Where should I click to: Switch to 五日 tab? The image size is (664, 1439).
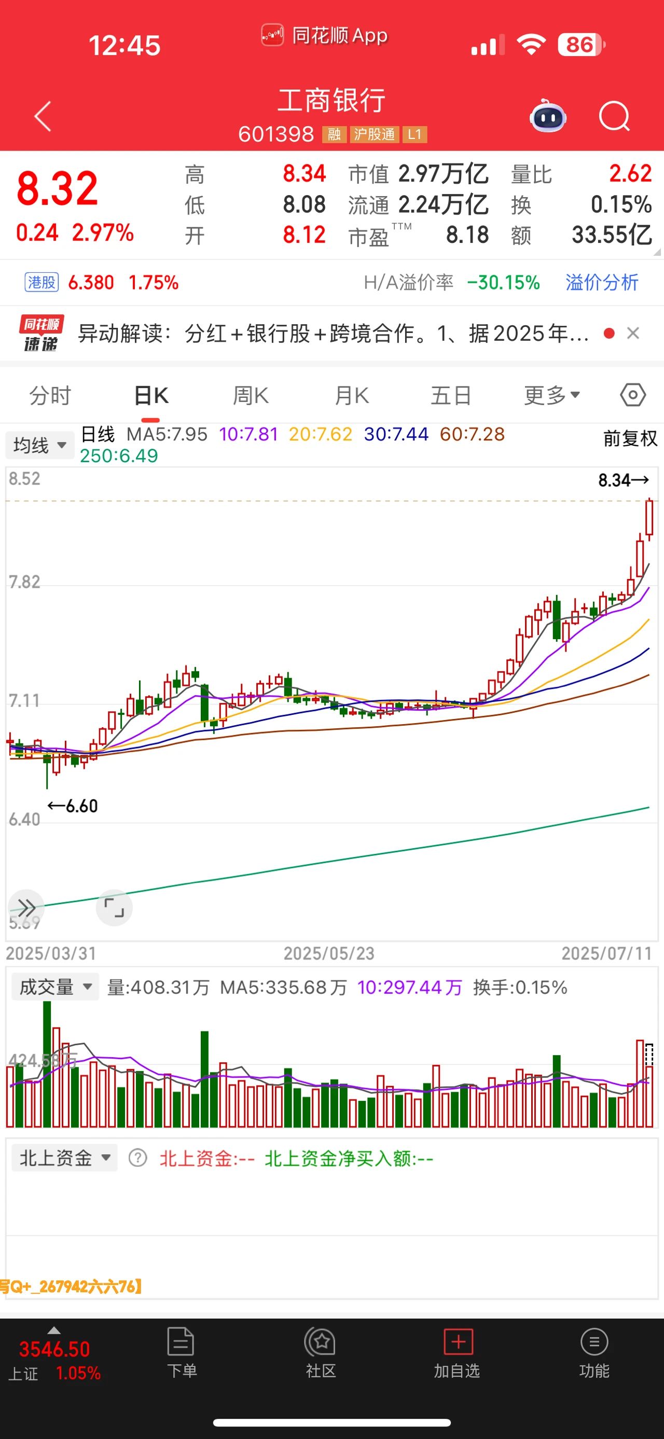click(x=451, y=395)
